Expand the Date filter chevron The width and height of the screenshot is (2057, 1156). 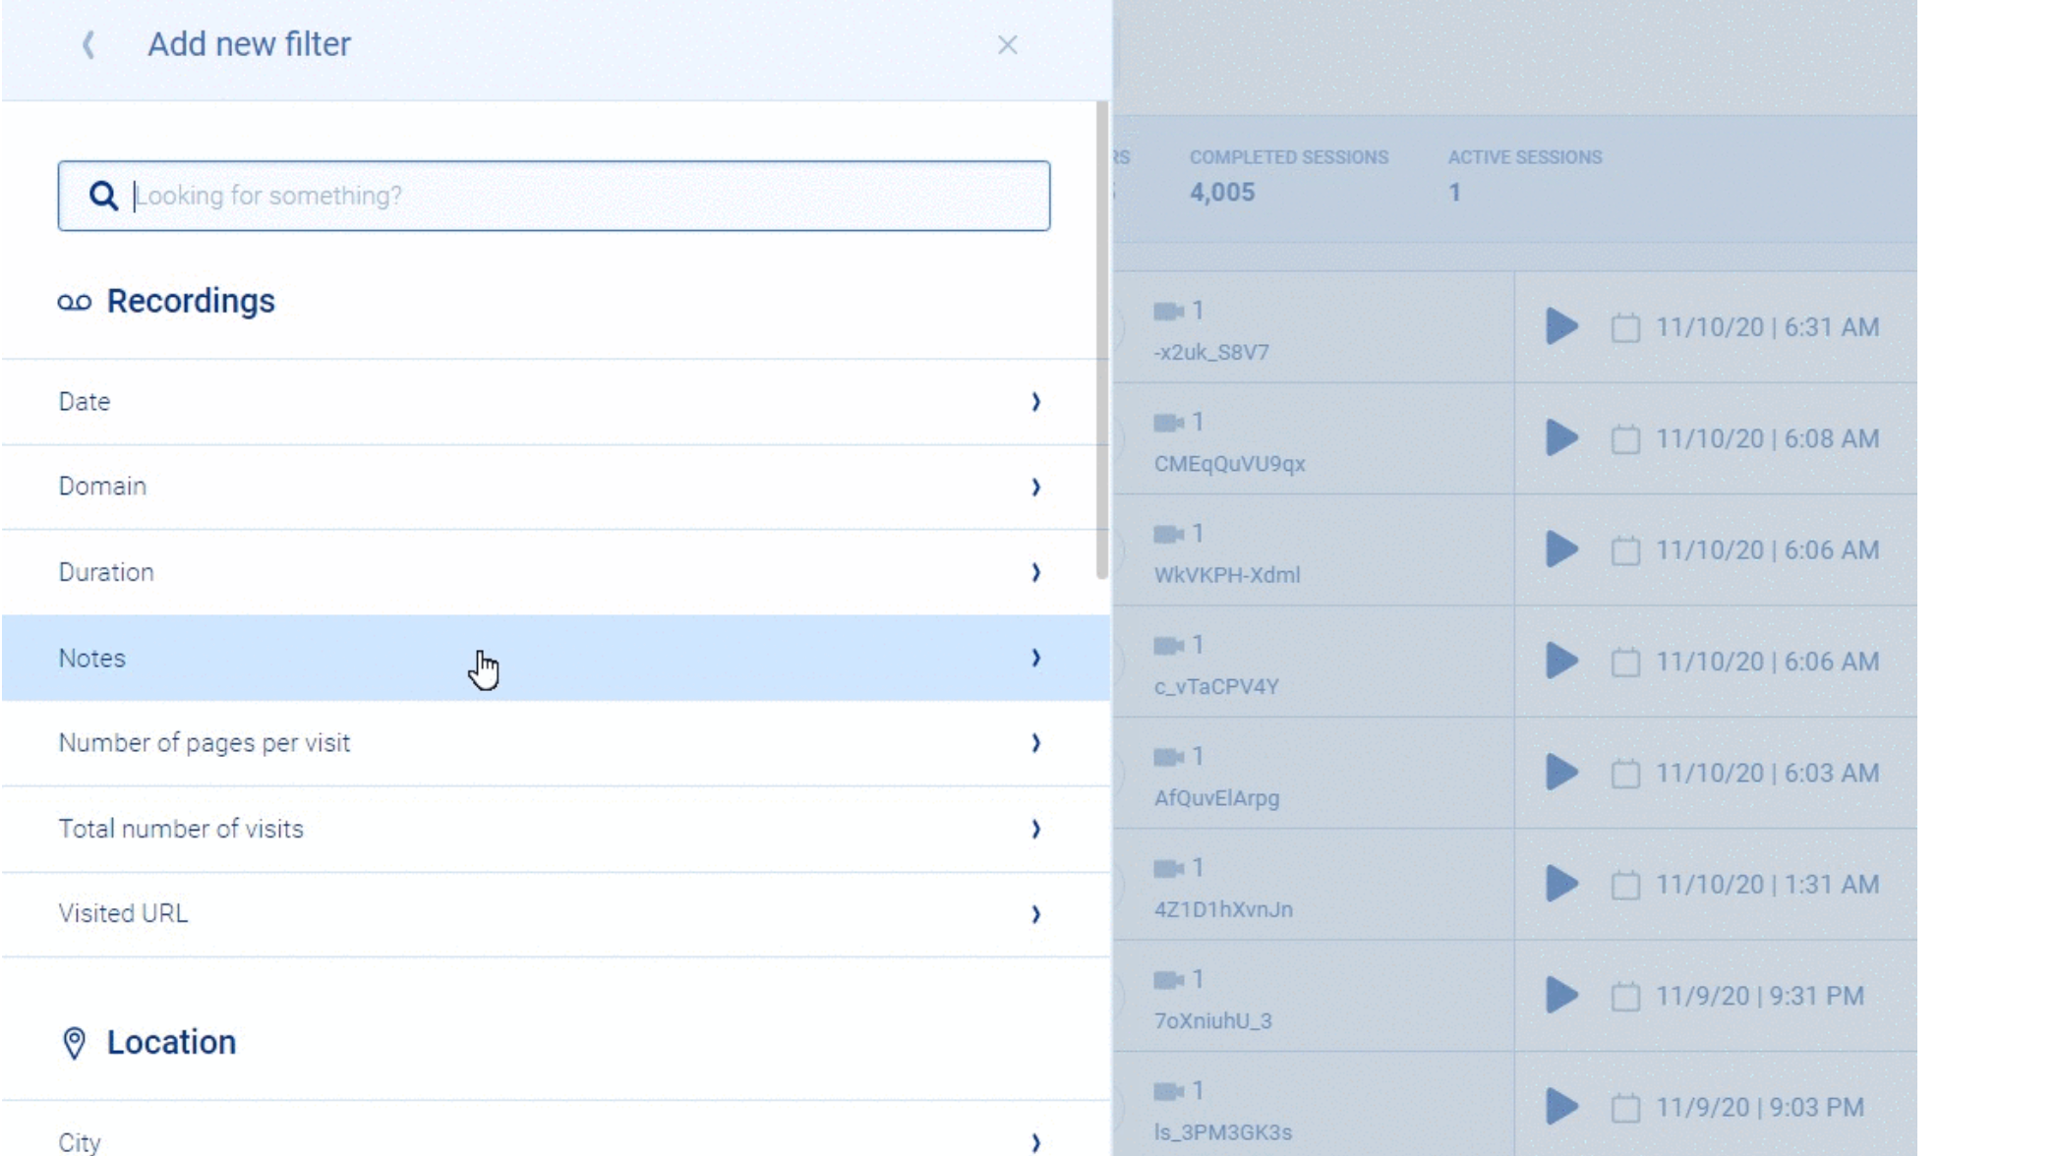point(1035,401)
